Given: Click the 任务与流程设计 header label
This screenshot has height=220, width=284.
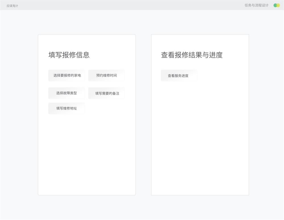Looking at the screenshot, I should coord(256,5).
